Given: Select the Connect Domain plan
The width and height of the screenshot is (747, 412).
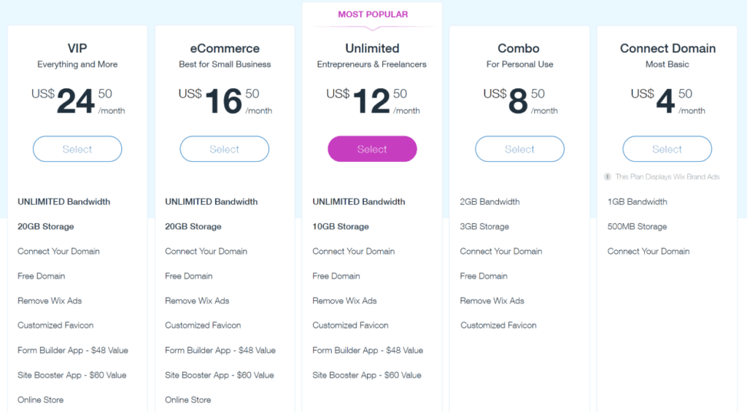Looking at the screenshot, I should (x=667, y=149).
